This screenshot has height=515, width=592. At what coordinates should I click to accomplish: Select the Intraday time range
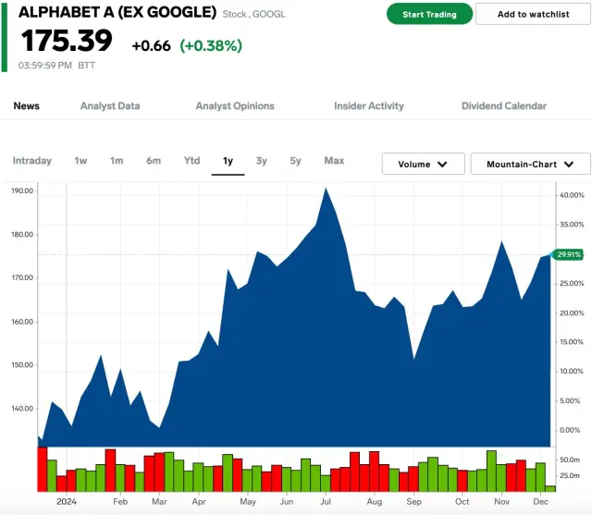pos(32,161)
